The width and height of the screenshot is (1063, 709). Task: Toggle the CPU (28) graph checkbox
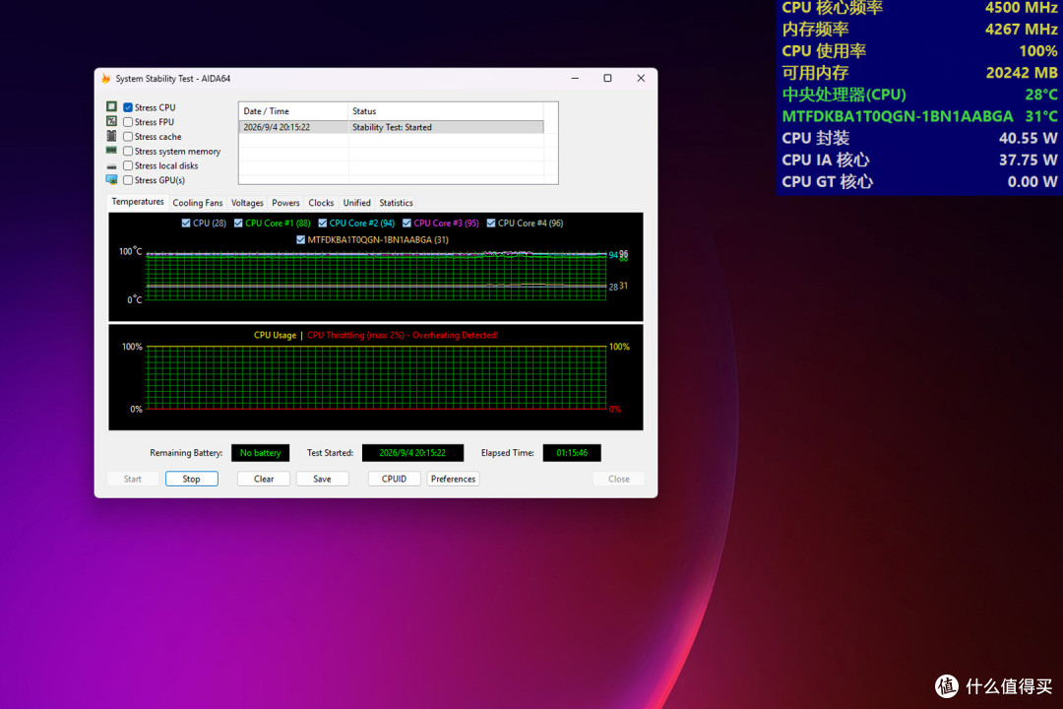pyautogui.click(x=186, y=224)
